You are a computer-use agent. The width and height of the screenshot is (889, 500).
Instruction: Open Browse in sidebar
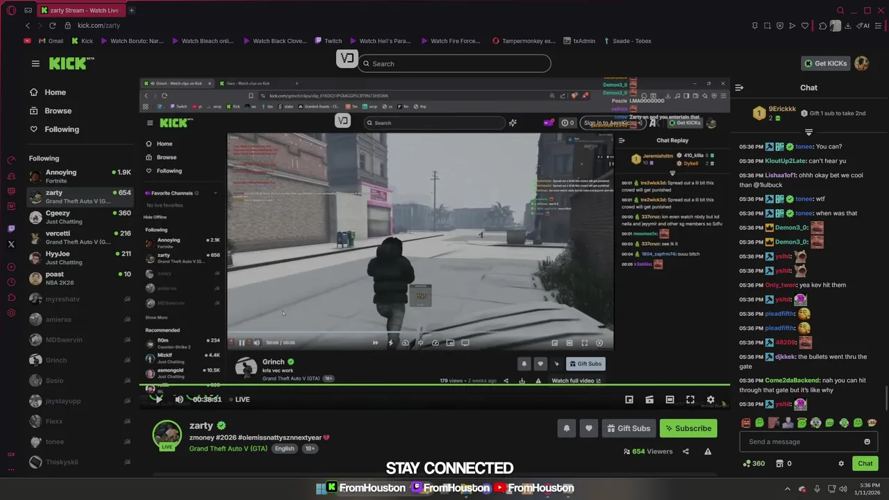pyautogui.click(x=51, y=110)
